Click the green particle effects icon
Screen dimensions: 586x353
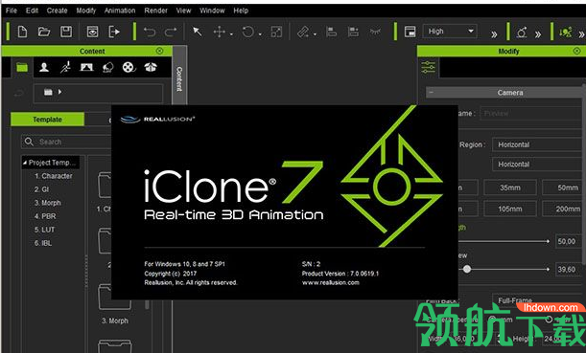(566, 33)
